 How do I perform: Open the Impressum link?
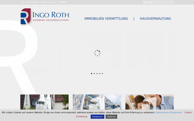tap(176, 113)
